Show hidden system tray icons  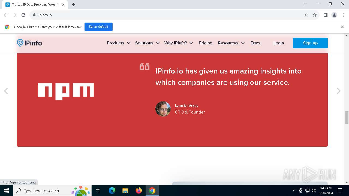294,191
